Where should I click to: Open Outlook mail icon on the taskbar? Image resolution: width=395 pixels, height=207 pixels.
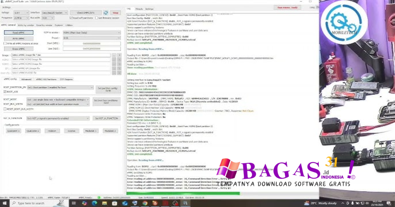pyautogui.click(x=125, y=203)
